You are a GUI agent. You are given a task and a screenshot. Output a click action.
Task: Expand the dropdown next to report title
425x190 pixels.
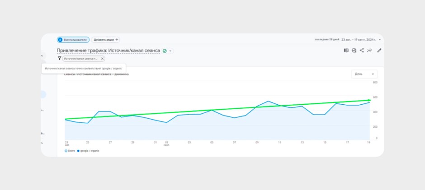170,51
